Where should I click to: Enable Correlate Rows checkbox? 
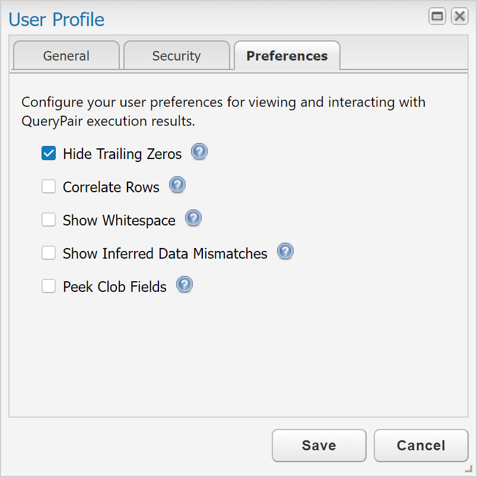(49, 186)
